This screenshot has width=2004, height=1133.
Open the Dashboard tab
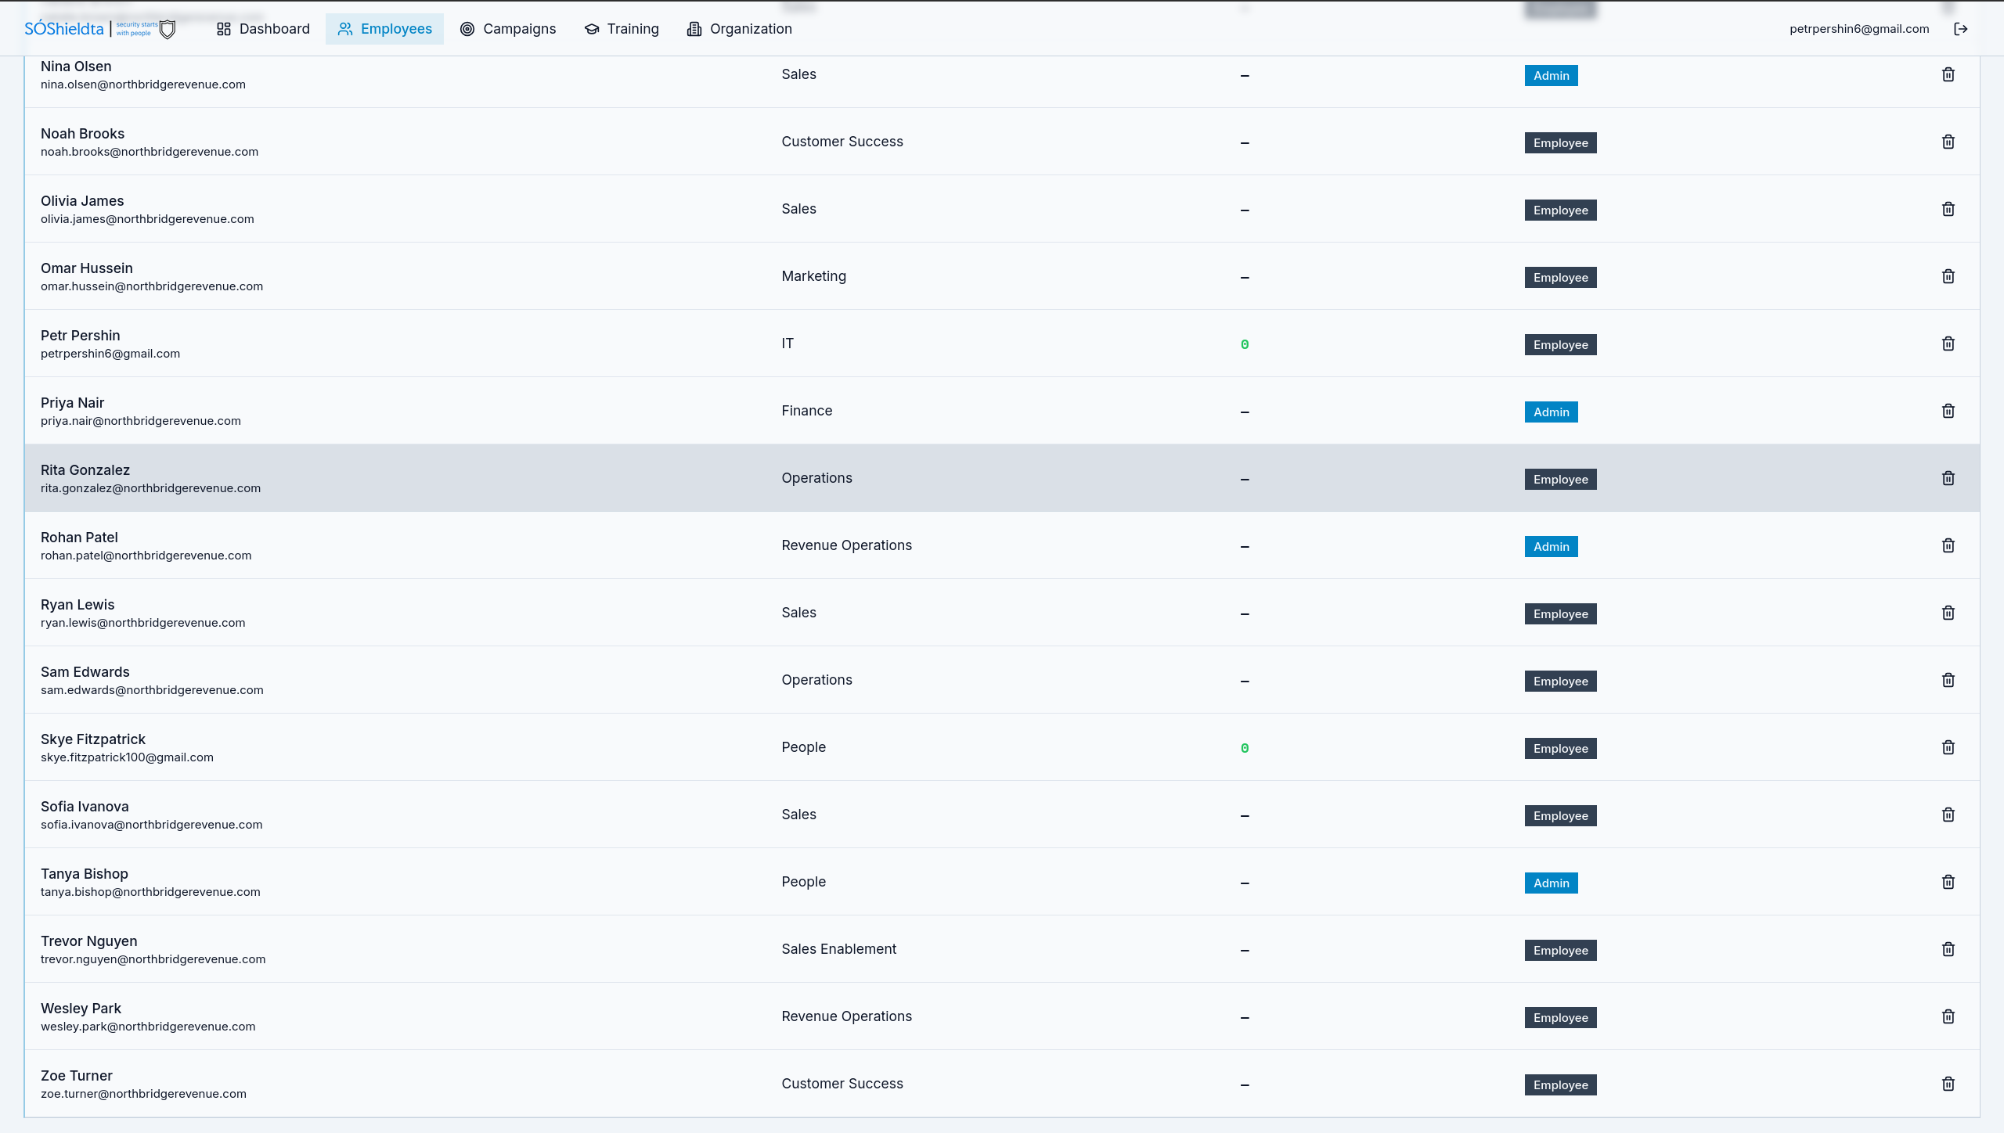tap(263, 29)
